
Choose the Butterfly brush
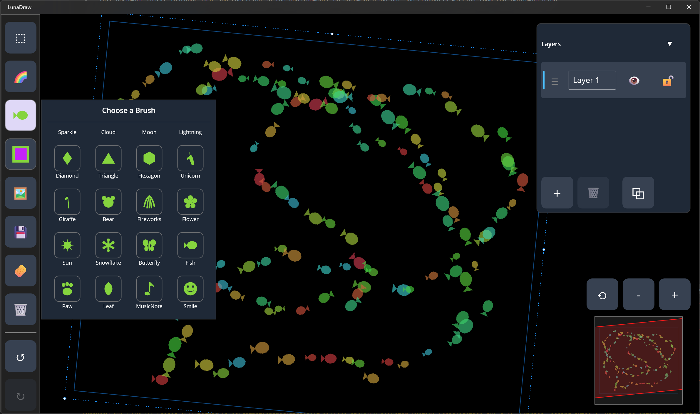(149, 246)
